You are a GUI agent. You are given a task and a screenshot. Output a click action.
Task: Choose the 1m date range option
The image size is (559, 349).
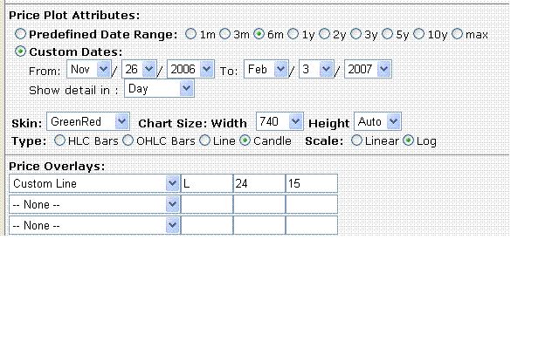(x=190, y=34)
